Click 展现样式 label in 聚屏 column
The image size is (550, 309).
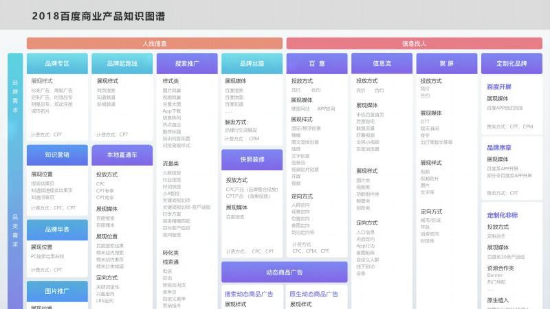(432, 163)
